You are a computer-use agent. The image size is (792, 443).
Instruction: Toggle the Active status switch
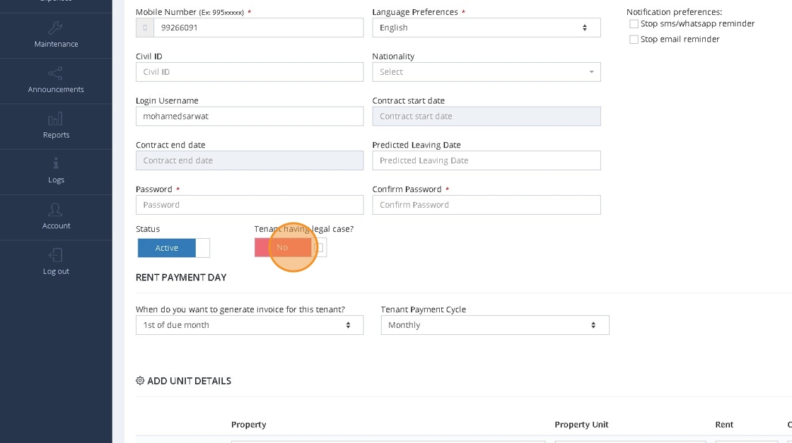[173, 248]
